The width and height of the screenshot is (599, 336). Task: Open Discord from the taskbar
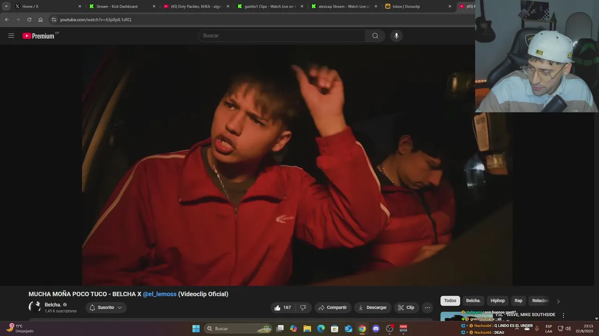click(376, 329)
